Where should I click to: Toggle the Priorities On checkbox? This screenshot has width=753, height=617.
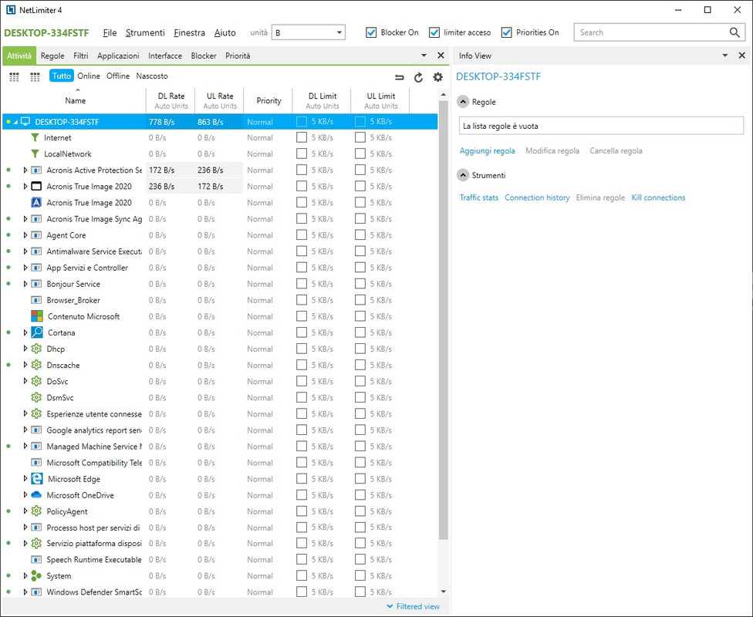point(507,32)
